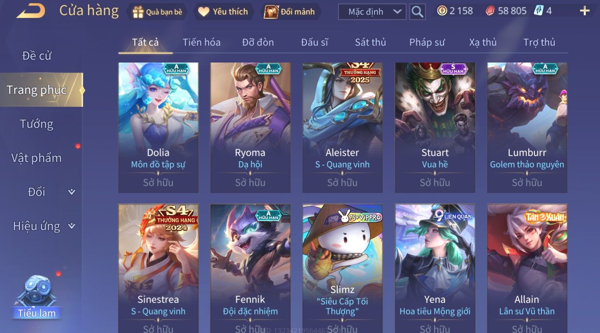
Task: Open Vật phẩm in the sidebar
Action: tap(36, 158)
